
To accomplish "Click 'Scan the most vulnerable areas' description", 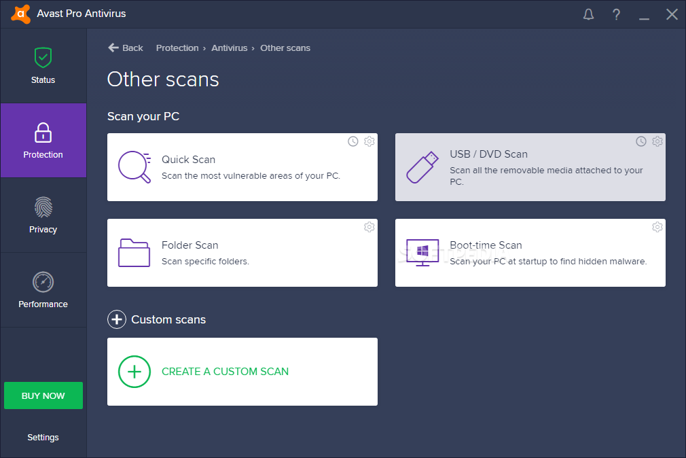I will [251, 175].
